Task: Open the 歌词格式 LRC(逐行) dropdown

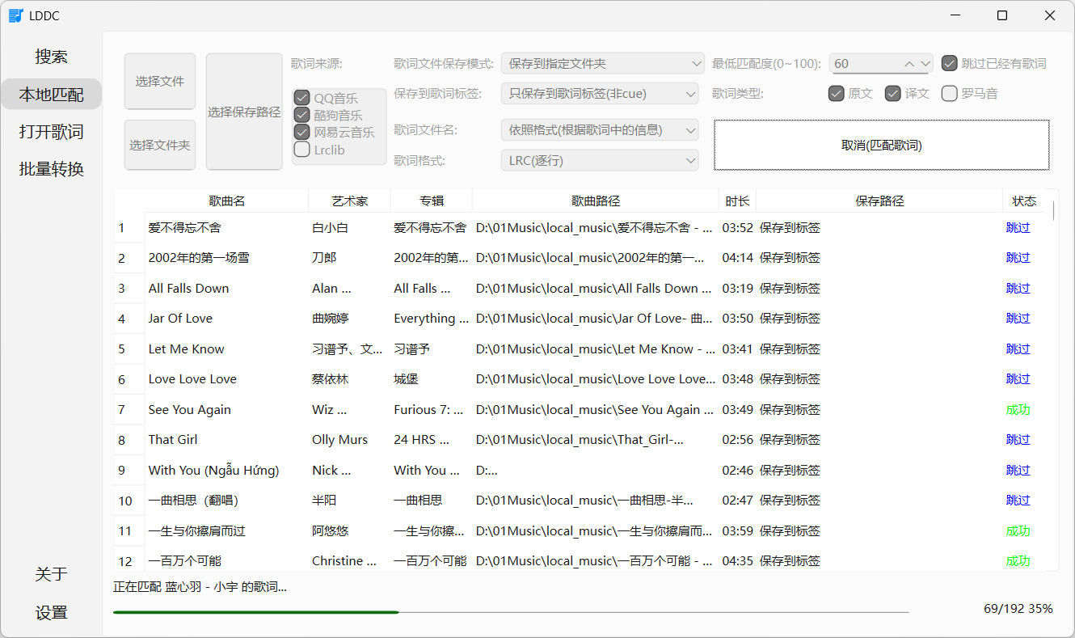Action: coord(600,161)
